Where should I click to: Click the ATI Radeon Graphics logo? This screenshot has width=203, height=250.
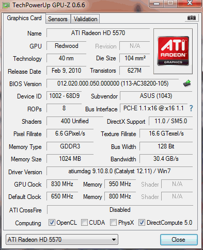[x=173, y=51]
